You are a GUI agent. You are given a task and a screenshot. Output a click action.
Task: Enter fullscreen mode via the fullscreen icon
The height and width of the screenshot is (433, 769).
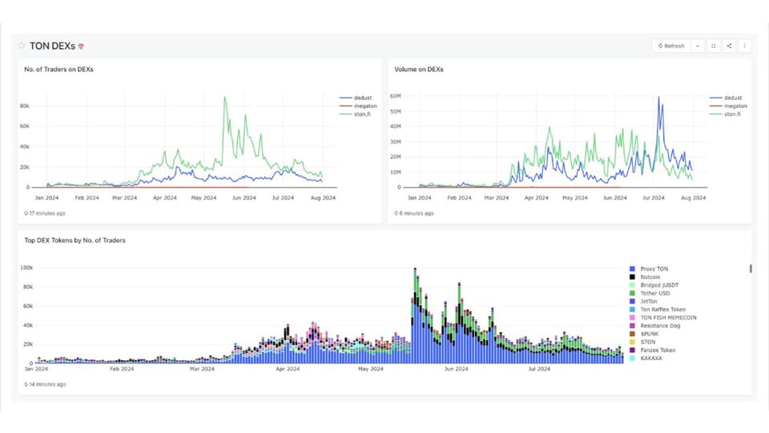[x=713, y=46]
